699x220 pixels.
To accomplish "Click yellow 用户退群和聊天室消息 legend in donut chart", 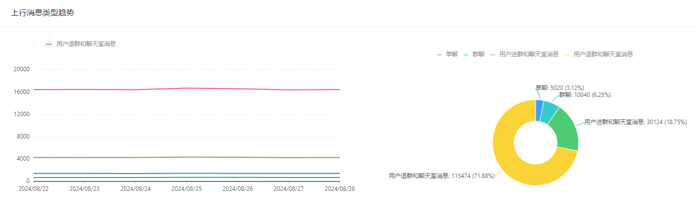I will (599, 54).
